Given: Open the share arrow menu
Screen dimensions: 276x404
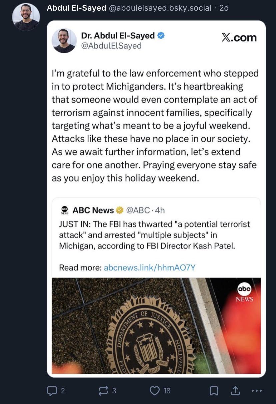Looking at the screenshot, I should (235, 390).
